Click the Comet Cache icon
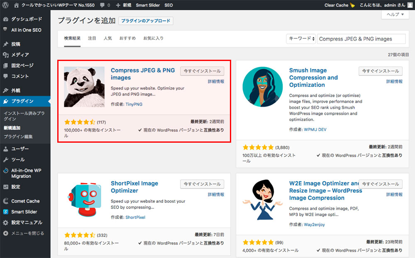Image resolution: width=415 pixels, height=258 pixels. [5, 201]
